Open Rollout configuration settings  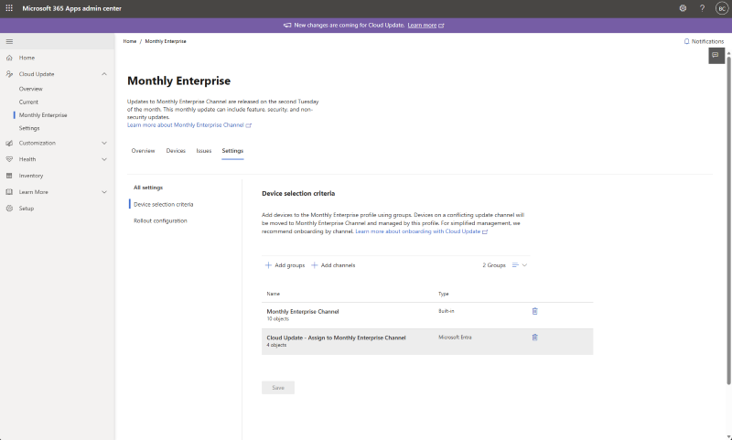click(160, 220)
